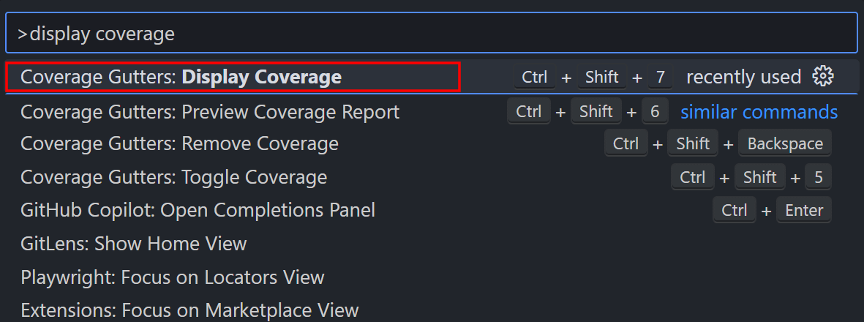Click the '6' key badge for Preview Report
Screen dimensions: 864x322
click(655, 111)
